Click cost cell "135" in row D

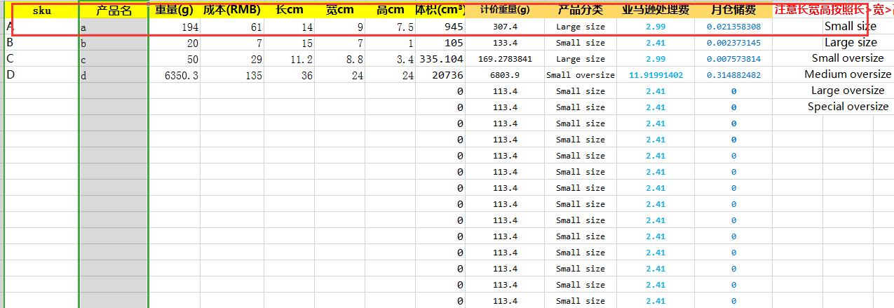click(x=232, y=76)
